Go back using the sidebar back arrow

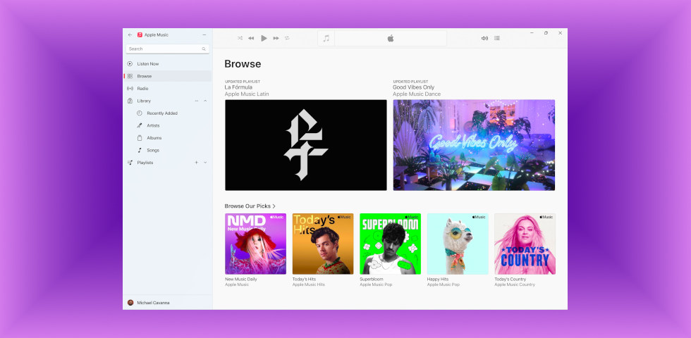pos(130,35)
